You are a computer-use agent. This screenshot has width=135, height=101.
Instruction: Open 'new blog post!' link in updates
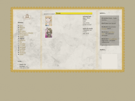(108, 33)
